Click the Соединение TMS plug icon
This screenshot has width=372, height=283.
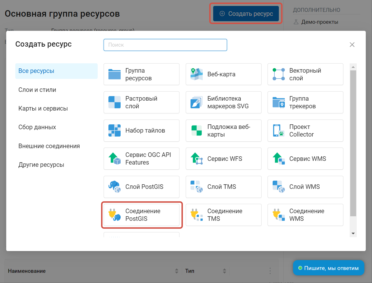click(x=196, y=215)
